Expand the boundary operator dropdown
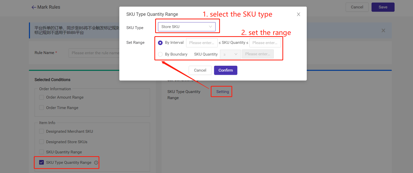Viewport: 413px width, 173px height. tap(230, 54)
